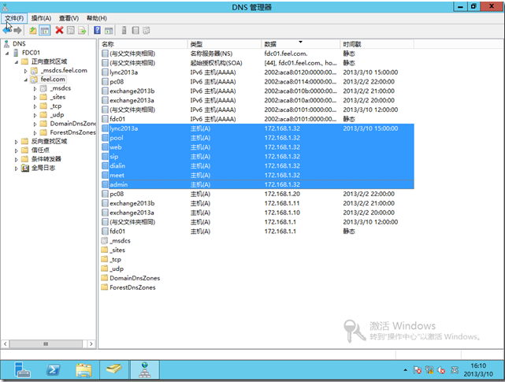Select the sip host record

[258, 157]
